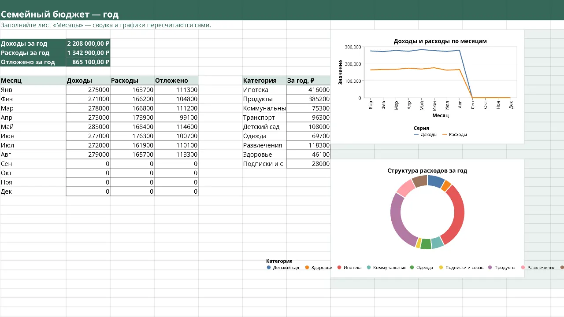Select January income cell 275000

click(x=88, y=90)
